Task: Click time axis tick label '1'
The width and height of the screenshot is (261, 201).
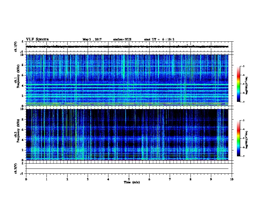Action: click(x=46, y=179)
